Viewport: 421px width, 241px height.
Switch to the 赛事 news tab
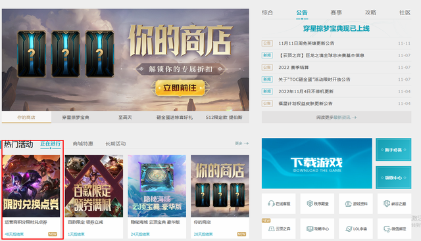tap(336, 12)
